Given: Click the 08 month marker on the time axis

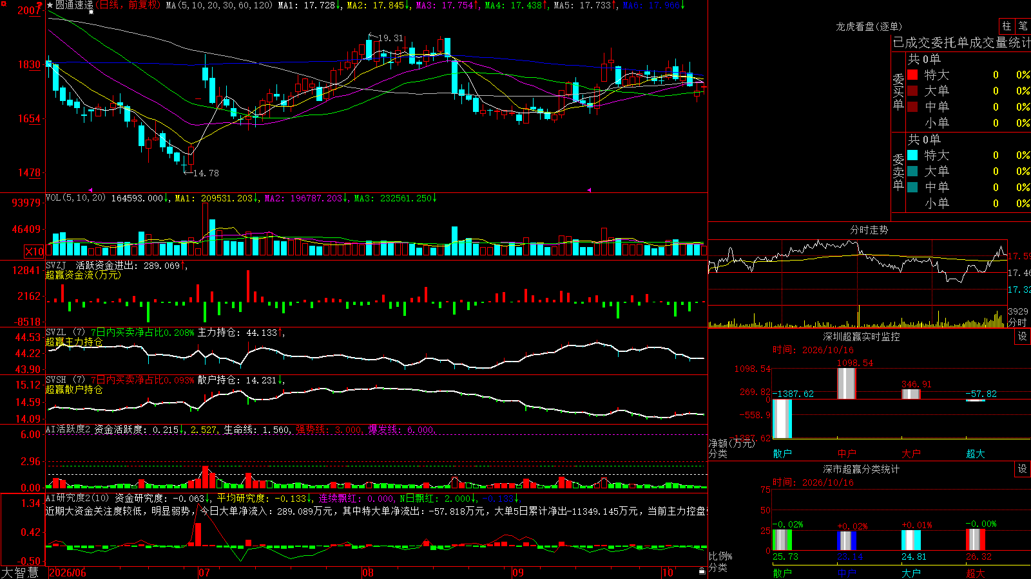Looking at the screenshot, I should (x=368, y=573).
